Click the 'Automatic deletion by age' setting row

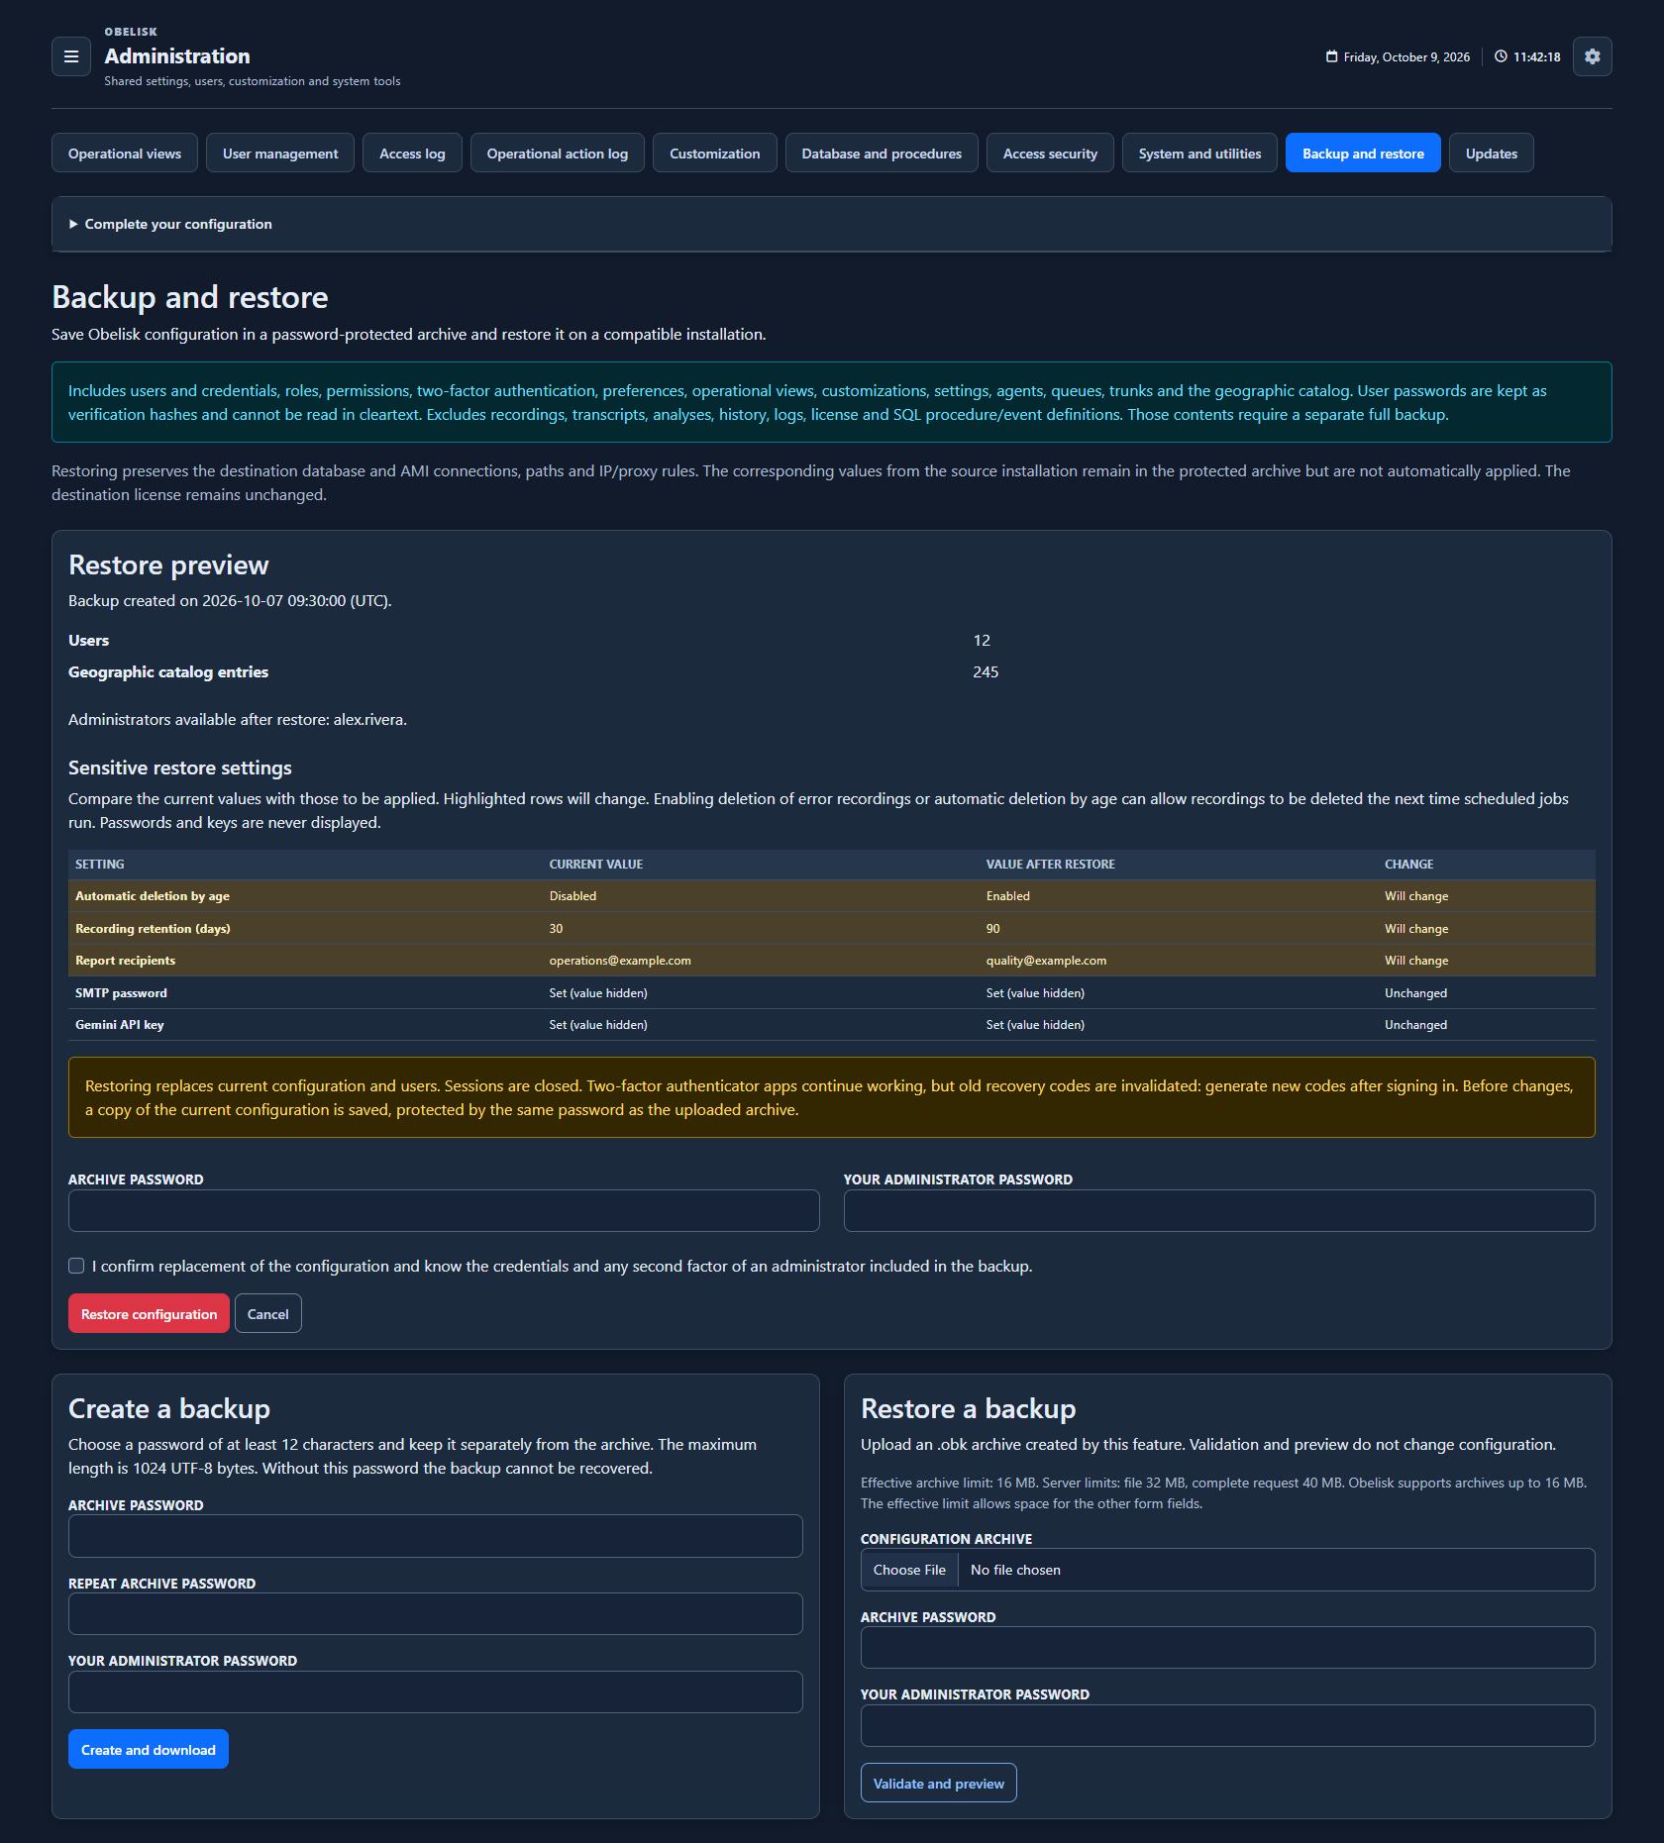click(832, 896)
